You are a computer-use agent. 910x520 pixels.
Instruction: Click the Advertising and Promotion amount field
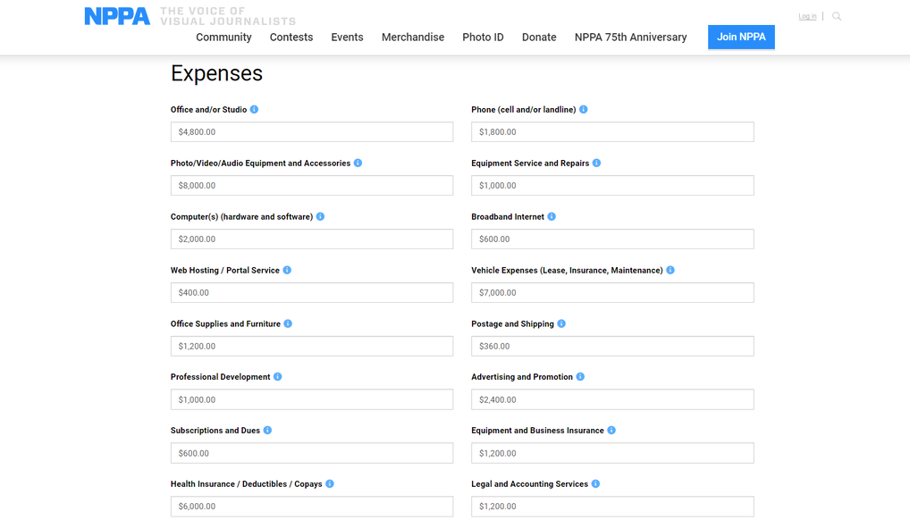[x=612, y=399]
